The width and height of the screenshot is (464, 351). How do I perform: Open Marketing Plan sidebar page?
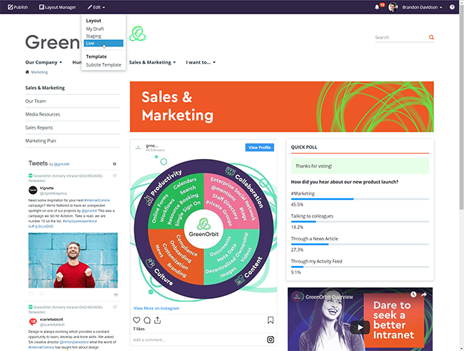[41, 141]
